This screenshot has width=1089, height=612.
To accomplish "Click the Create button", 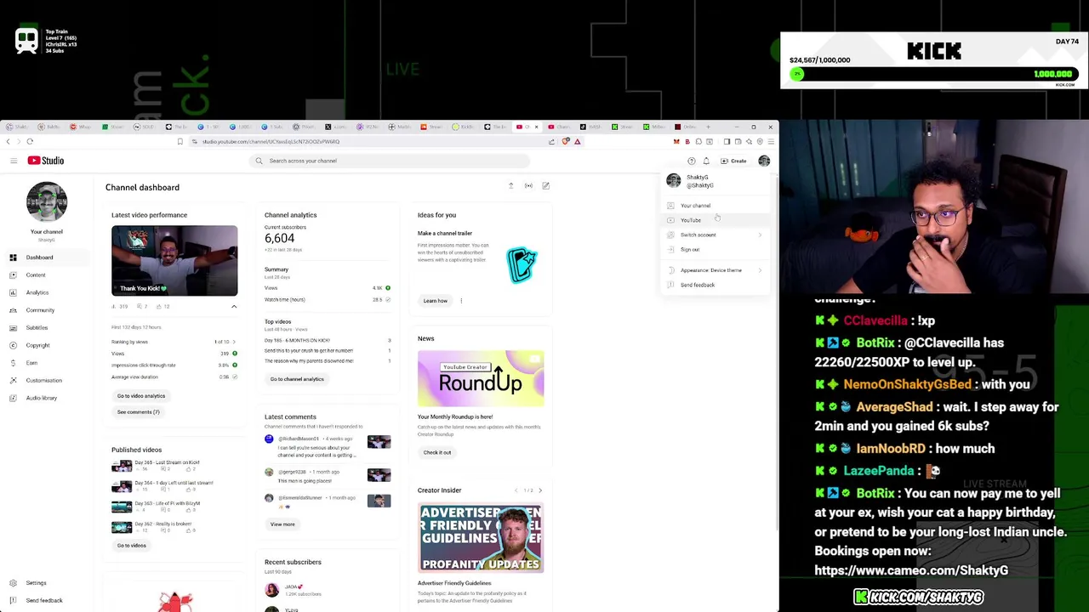I will coord(733,161).
